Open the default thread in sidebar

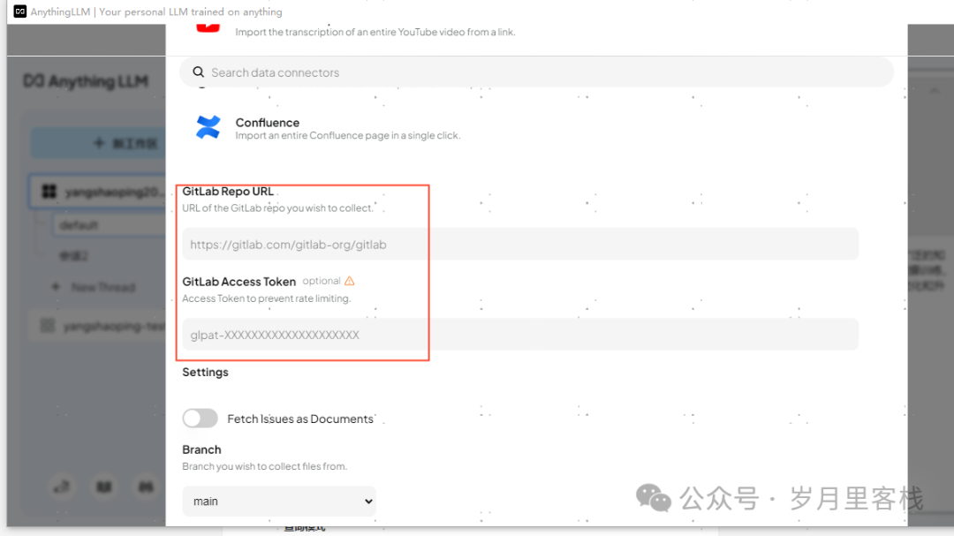110,225
